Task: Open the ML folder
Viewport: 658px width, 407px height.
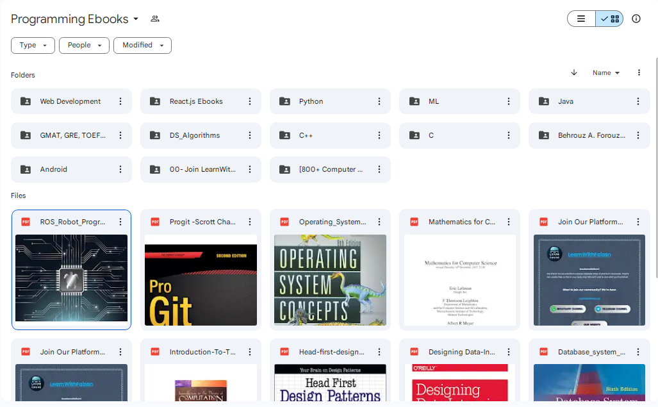Action: (x=459, y=101)
